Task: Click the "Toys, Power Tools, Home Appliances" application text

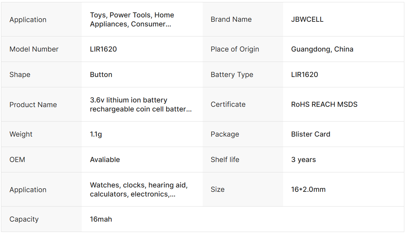Action: pos(132,19)
